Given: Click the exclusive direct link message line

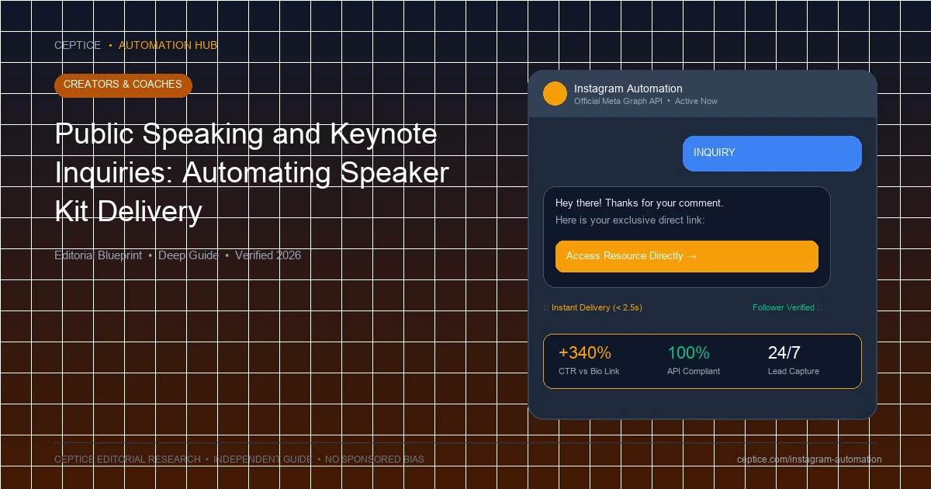Looking at the screenshot, I should (x=630, y=220).
